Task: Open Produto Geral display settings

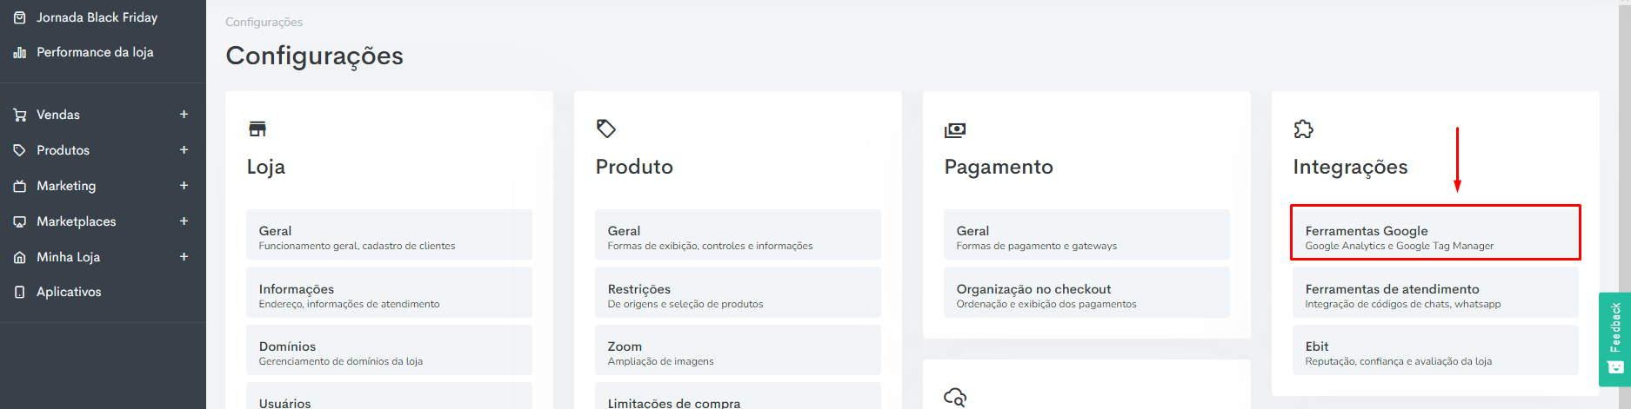Action: coord(738,234)
